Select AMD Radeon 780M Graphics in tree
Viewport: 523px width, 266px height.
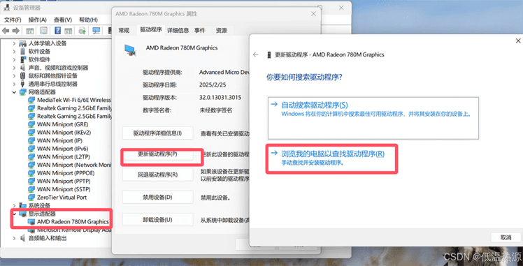tap(73, 221)
